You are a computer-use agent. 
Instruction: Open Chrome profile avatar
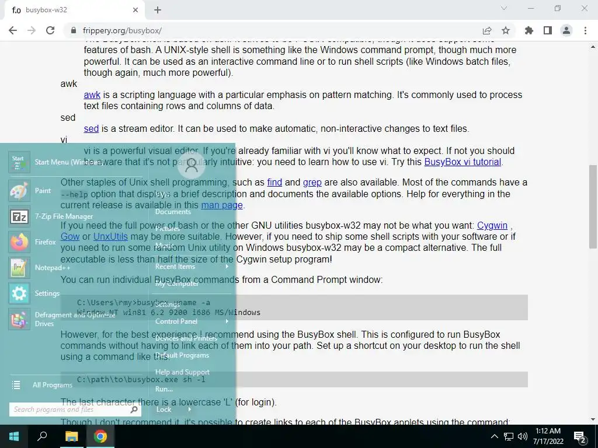point(566,30)
